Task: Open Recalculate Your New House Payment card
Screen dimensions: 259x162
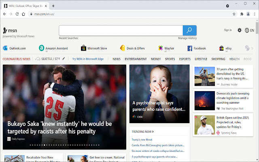Action: (33, 158)
